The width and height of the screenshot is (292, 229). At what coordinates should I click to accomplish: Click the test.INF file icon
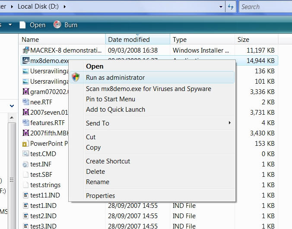[x=25, y=164]
